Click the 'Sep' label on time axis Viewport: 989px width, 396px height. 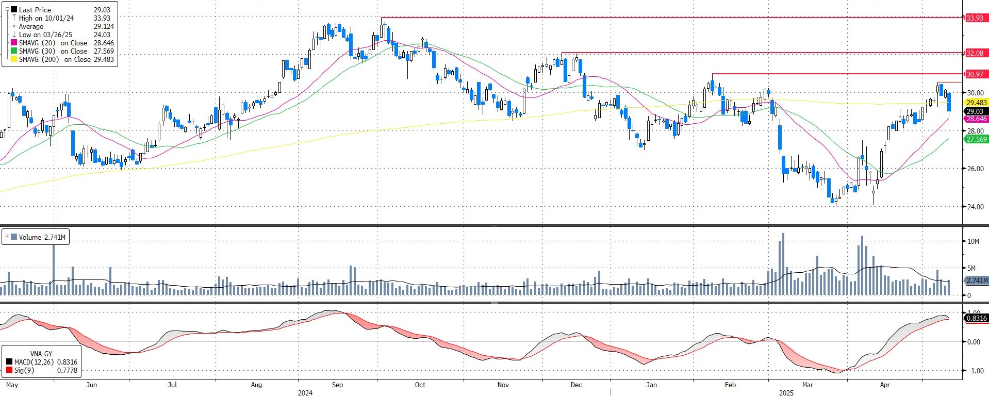pos(337,385)
